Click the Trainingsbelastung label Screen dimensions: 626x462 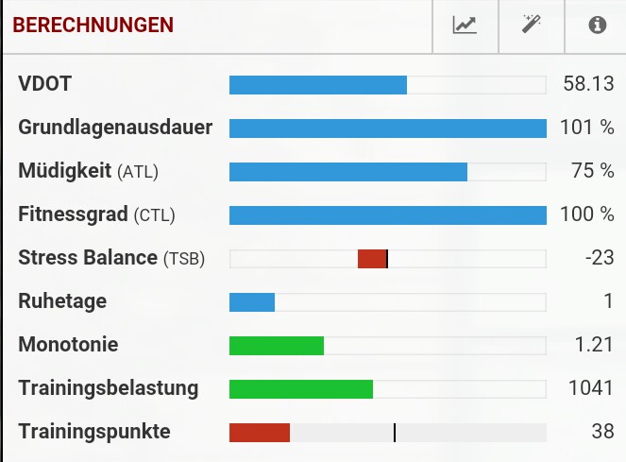coord(109,388)
